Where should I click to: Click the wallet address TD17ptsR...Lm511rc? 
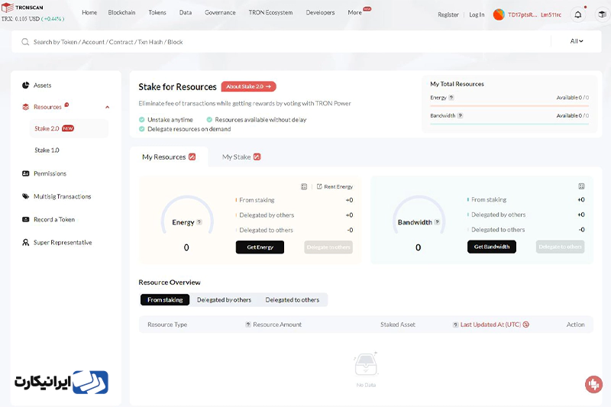[535, 15]
